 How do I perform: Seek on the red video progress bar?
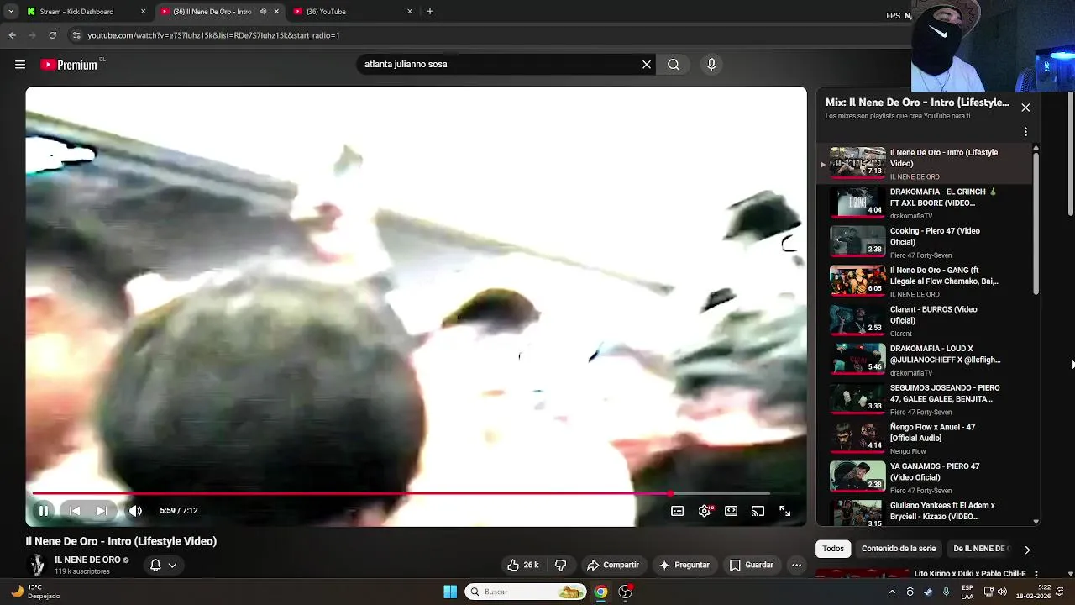click(416, 493)
